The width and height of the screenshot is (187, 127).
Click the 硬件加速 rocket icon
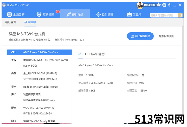[x=69, y=15]
